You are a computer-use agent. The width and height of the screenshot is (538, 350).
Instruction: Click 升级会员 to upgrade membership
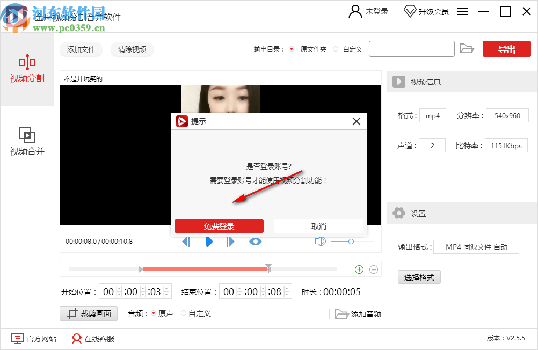tap(432, 11)
